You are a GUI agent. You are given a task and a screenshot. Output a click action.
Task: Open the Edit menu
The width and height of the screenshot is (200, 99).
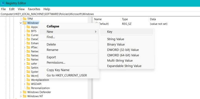coord(12,9)
